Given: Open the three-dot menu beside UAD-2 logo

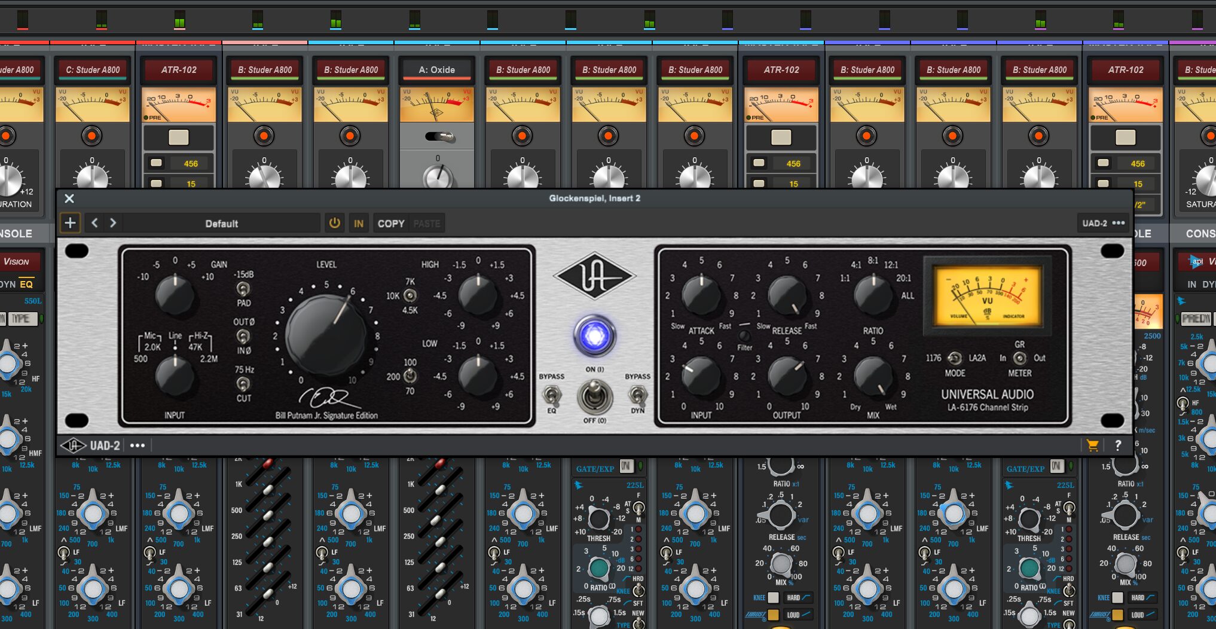Looking at the screenshot, I should (x=138, y=445).
